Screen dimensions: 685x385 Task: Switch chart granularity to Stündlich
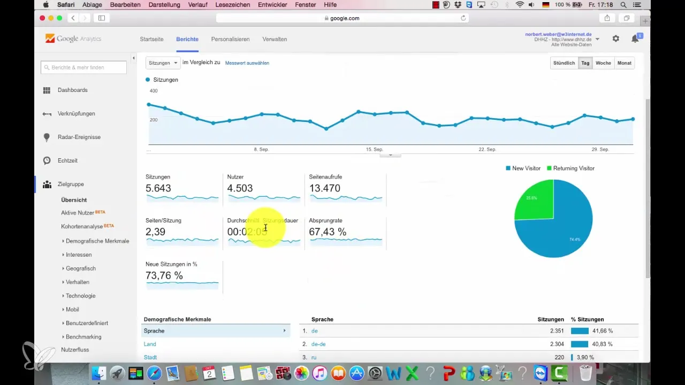pyautogui.click(x=564, y=63)
